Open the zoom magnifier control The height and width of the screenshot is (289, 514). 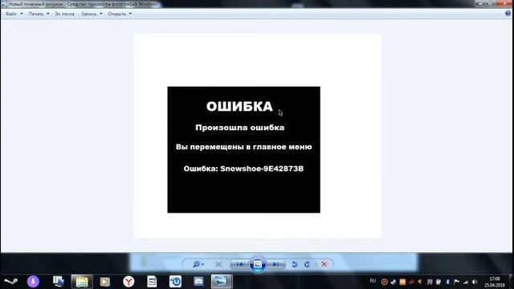point(198,264)
